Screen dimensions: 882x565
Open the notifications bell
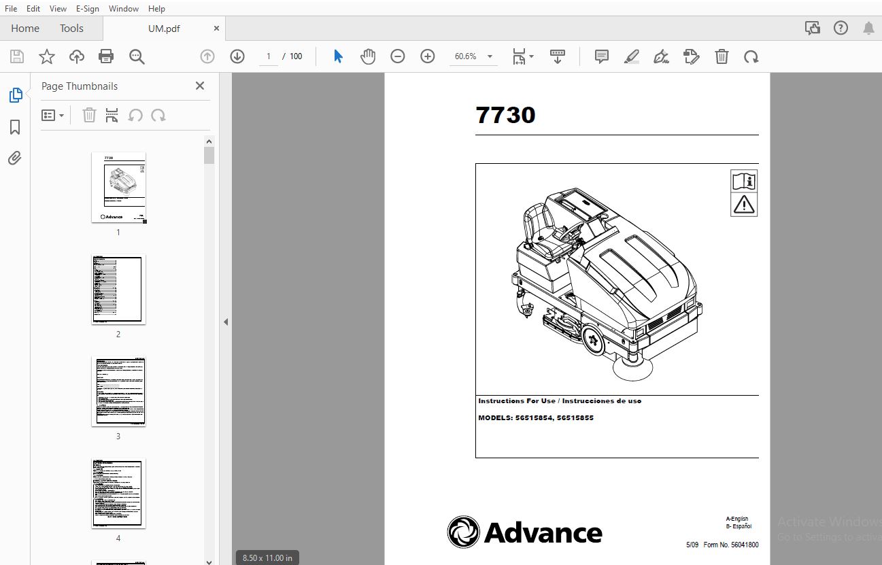tap(869, 28)
